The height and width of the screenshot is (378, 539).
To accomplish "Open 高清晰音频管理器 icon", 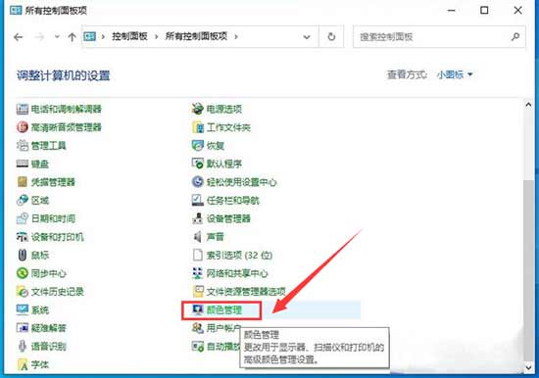I will point(23,127).
